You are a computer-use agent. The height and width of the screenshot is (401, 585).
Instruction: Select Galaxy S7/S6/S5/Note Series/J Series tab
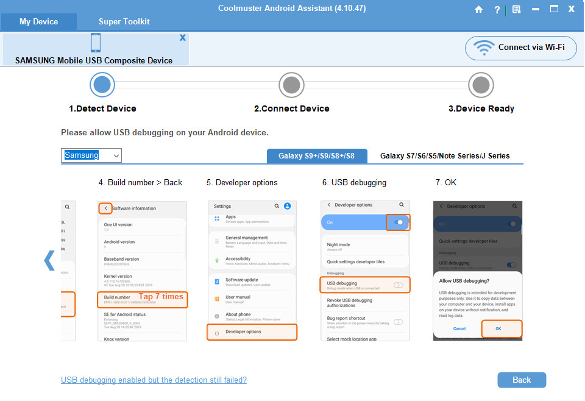point(445,156)
